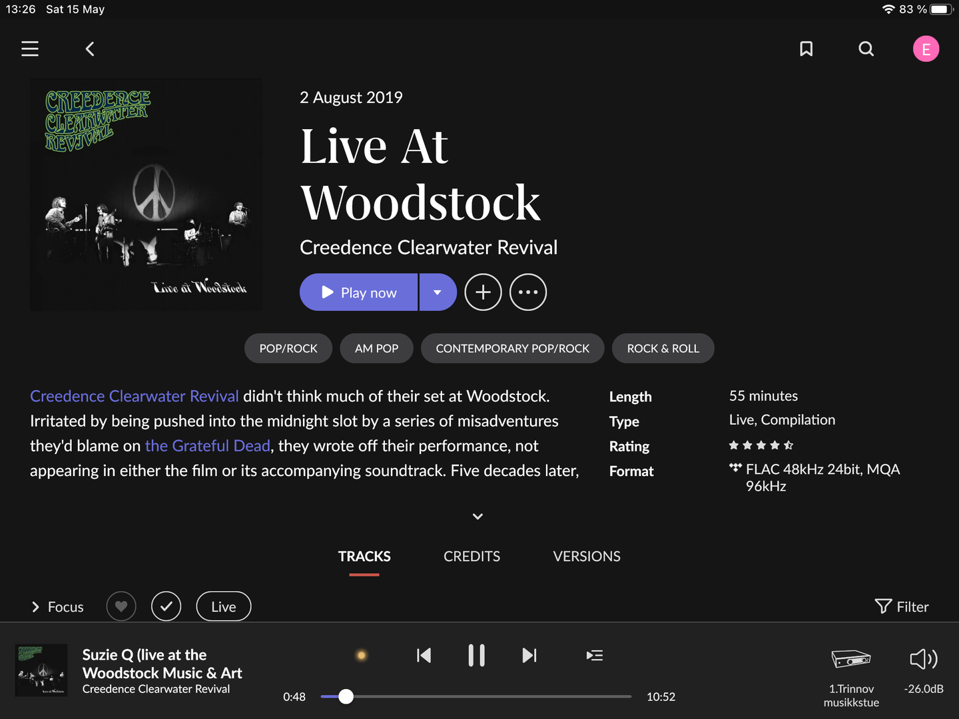
Task: Open the Grateful Dead link
Action: pos(208,445)
